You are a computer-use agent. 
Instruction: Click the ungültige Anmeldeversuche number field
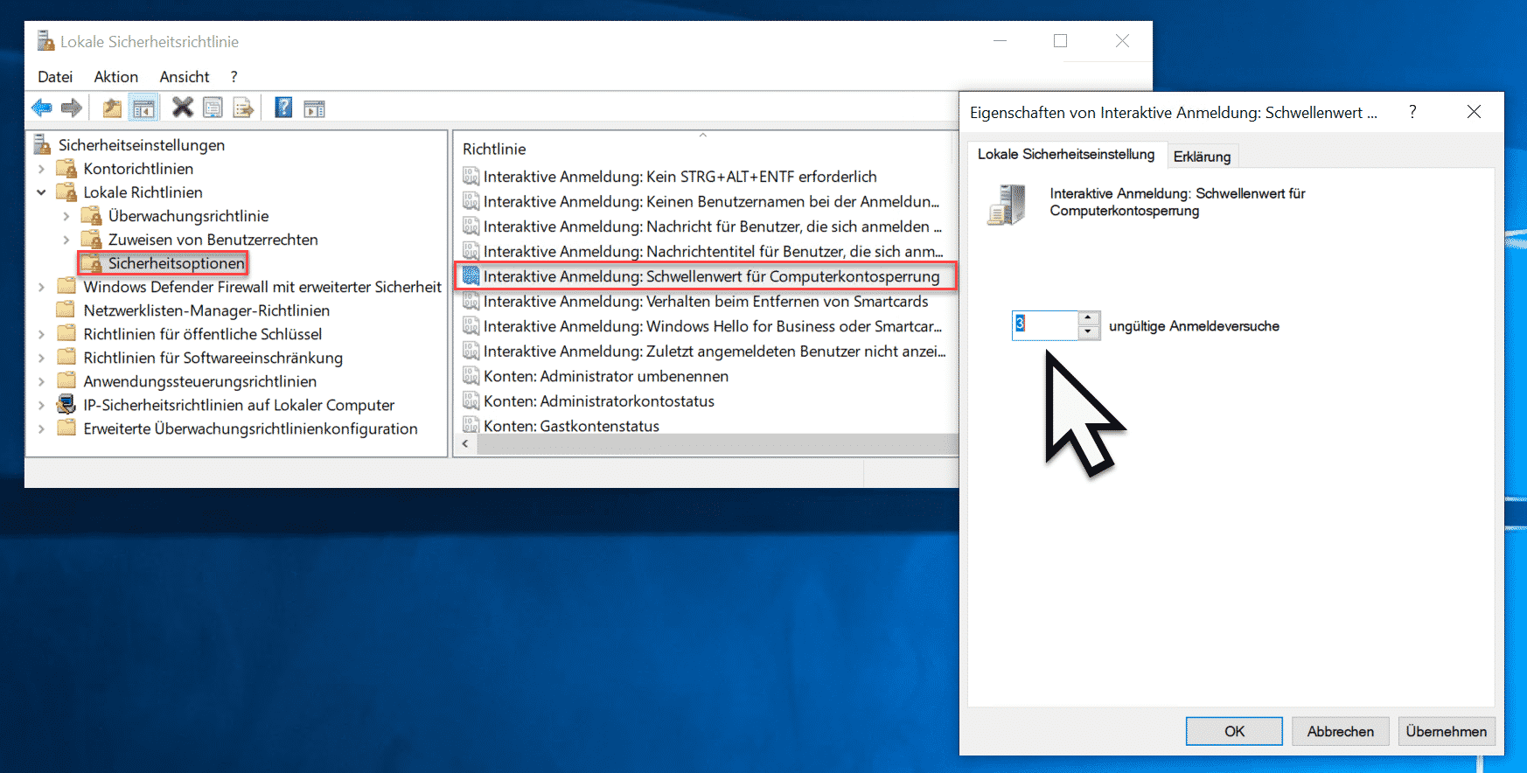click(x=1045, y=325)
